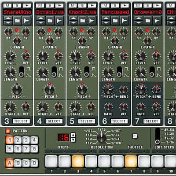Select pattern 2
The width and height of the screenshot is (176, 176).
pos(18,140)
